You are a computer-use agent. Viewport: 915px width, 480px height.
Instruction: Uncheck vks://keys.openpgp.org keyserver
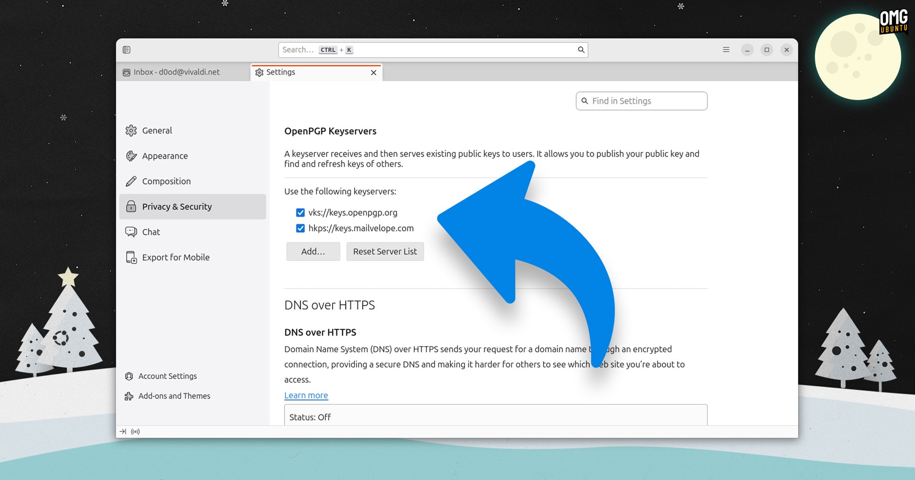tap(300, 212)
